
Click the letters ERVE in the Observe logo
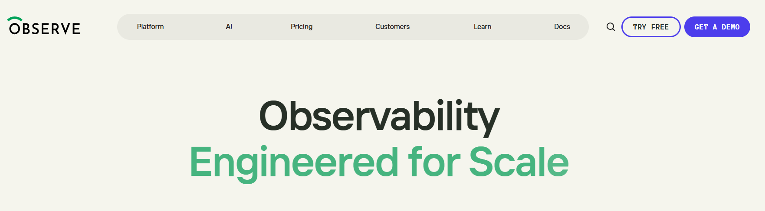coord(62,29)
